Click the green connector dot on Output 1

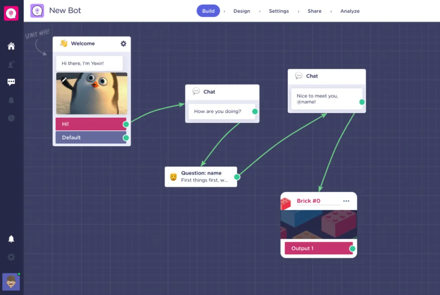click(x=352, y=249)
